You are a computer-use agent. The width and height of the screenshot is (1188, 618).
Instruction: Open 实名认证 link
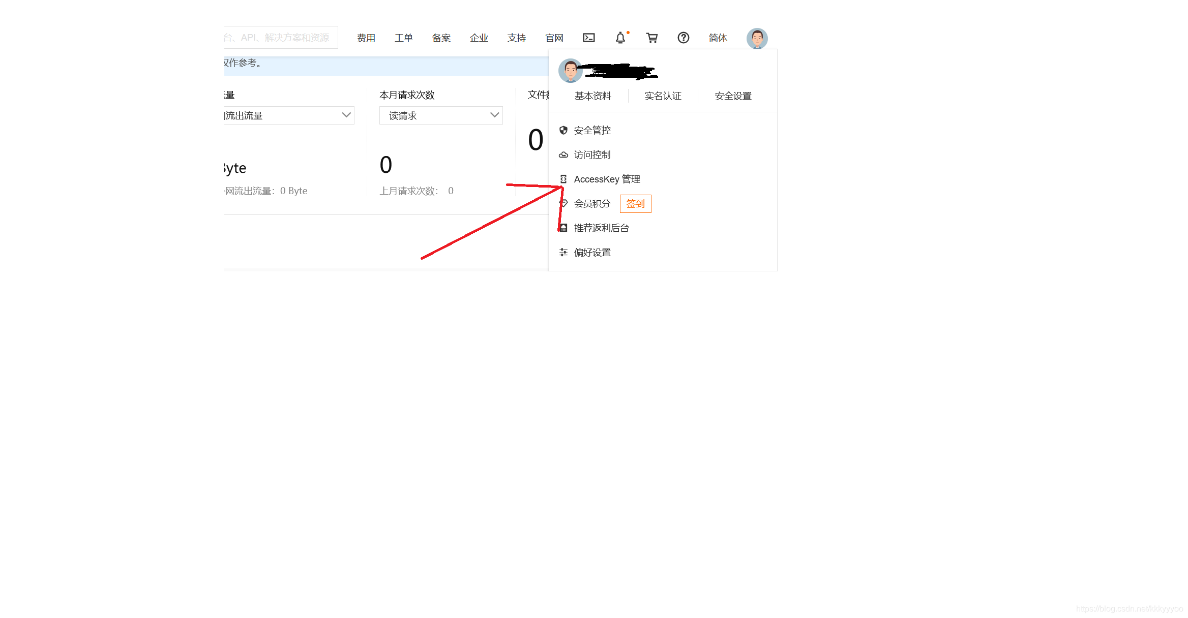click(663, 96)
